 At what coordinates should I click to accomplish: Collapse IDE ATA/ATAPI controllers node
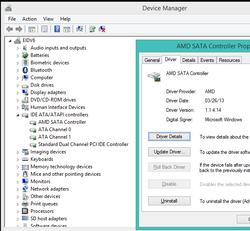[x=18, y=115]
